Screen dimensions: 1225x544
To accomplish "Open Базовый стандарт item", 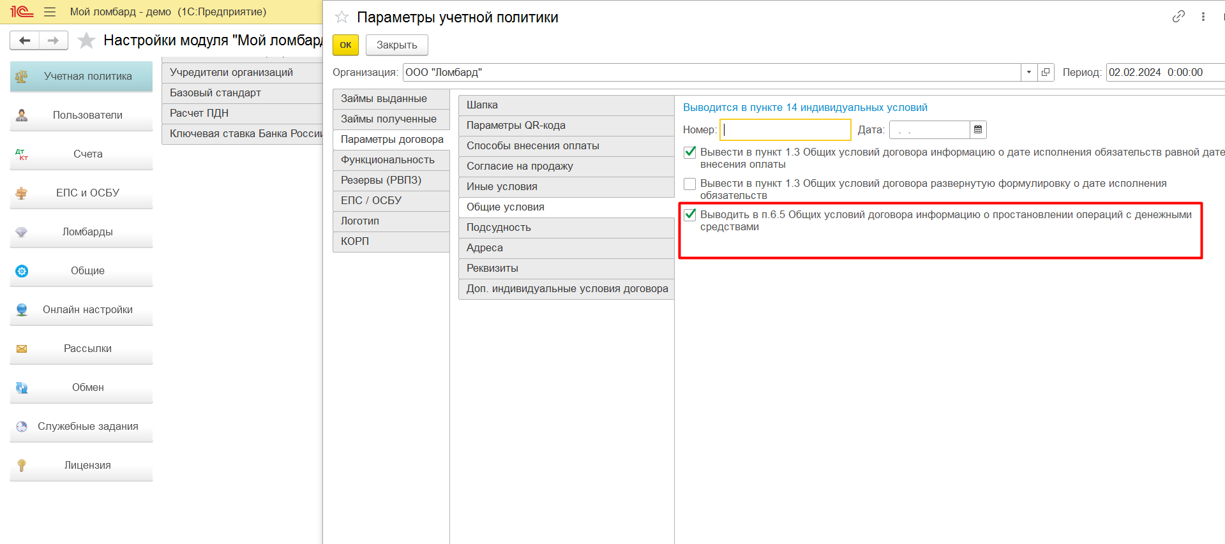I will (242, 93).
